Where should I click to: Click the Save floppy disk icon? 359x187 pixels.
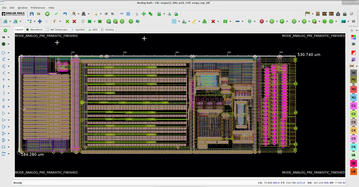coord(32,14)
